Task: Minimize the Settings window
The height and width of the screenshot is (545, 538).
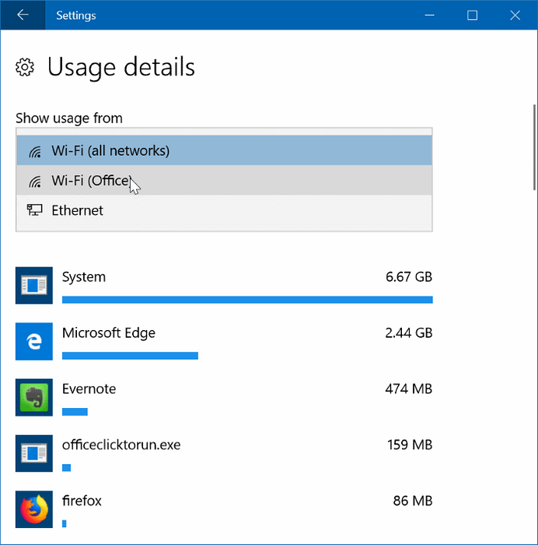Action: click(430, 16)
